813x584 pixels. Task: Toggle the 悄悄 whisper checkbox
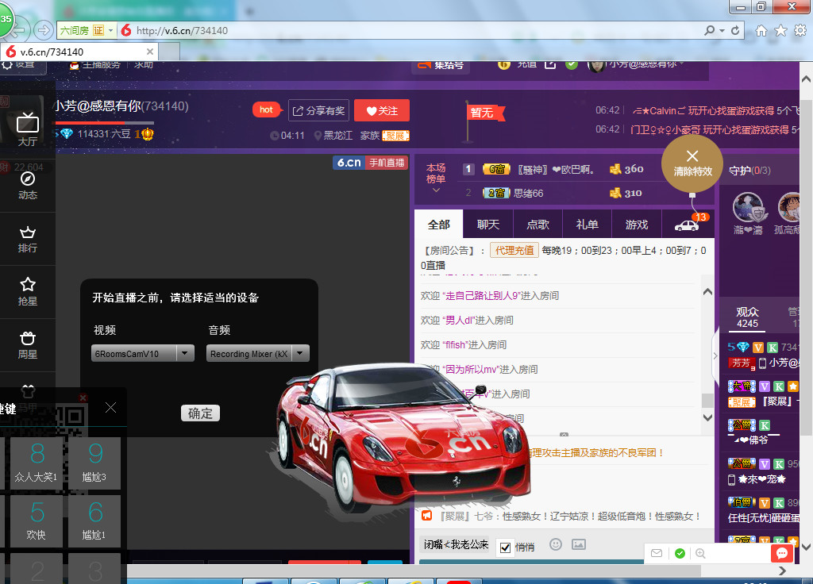pos(505,547)
